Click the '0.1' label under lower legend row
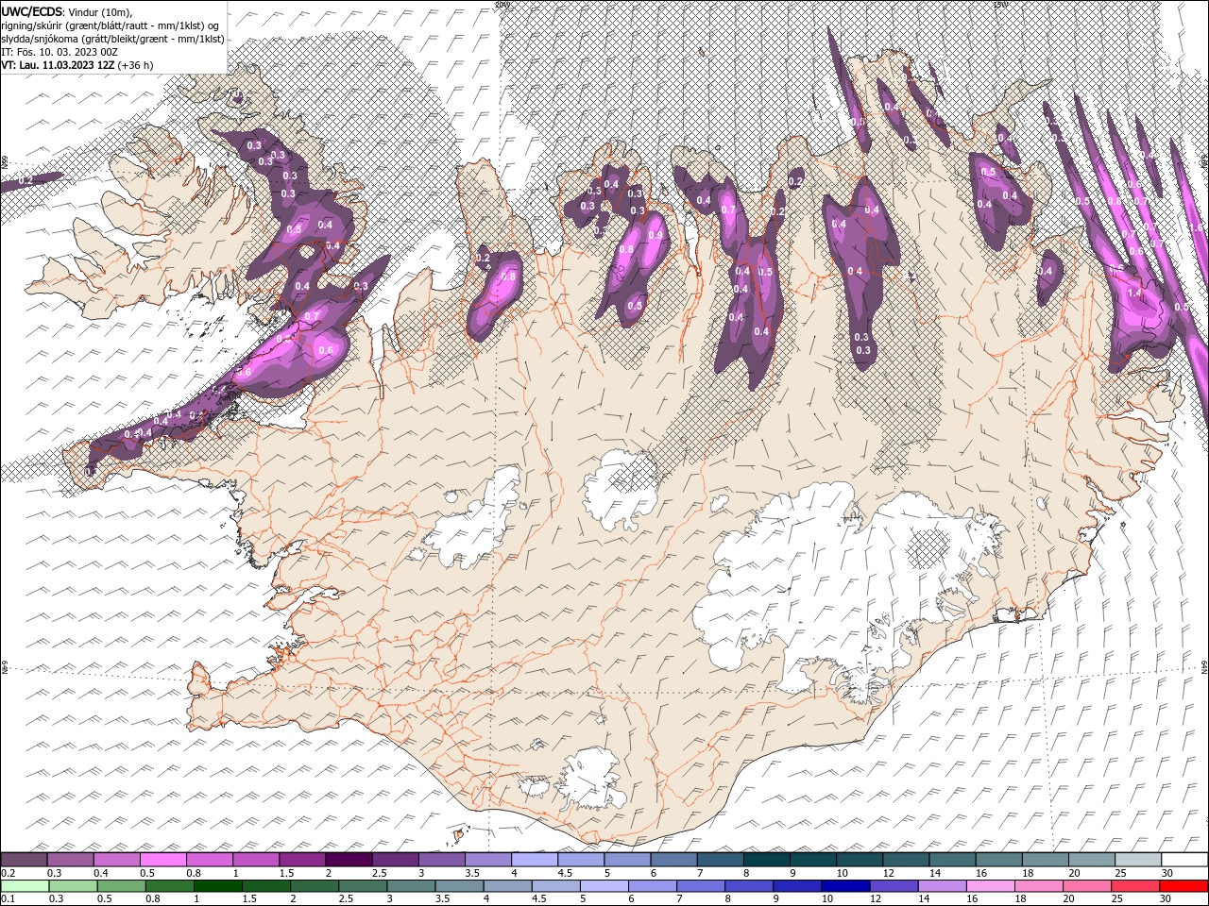The image size is (1209, 906). (x=8, y=899)
